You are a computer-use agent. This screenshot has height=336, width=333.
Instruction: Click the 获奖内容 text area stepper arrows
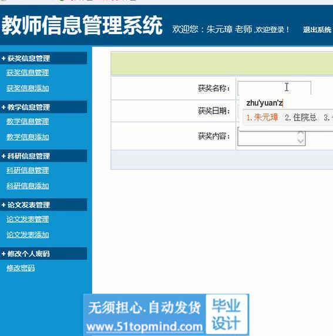(x=301, y=137)
